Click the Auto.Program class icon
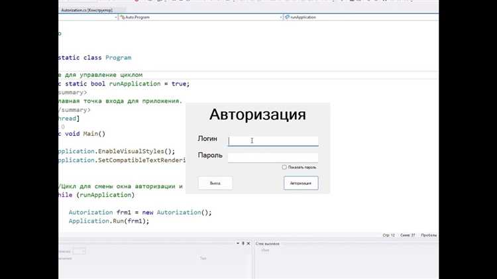Viewport: 497px width, 279px height. (122, 17)
